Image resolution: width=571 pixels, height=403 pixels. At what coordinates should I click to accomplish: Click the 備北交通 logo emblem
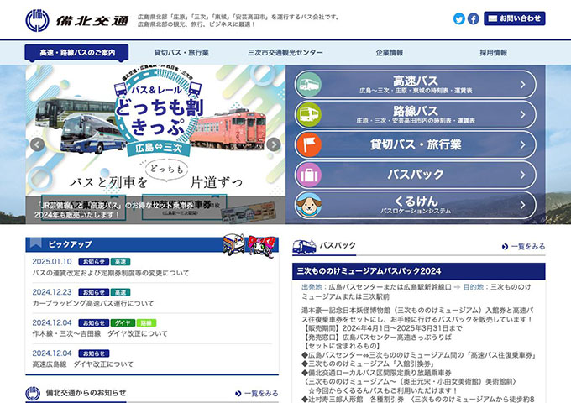[x=37, y=20]
